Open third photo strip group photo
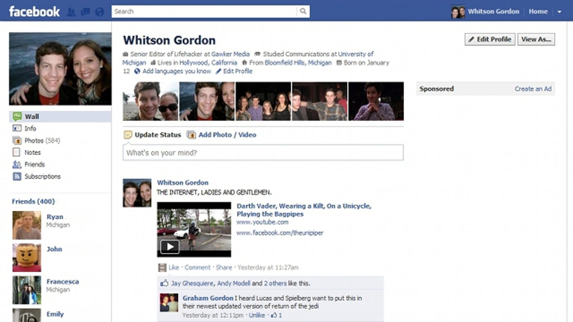 click(x=263, y=101)
